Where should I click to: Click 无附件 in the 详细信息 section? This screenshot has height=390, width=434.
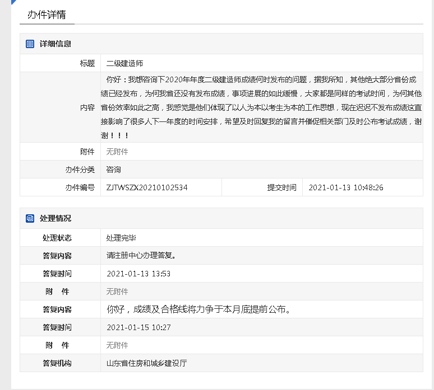pyautogui.click(x=117, y=152)
